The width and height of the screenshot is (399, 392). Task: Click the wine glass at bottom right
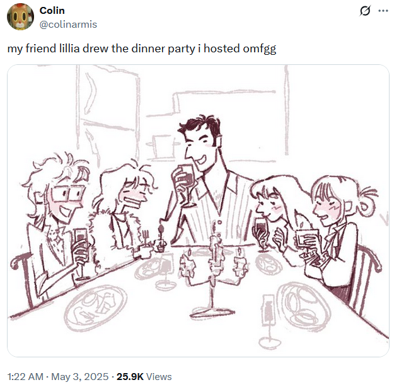[269, 322]
